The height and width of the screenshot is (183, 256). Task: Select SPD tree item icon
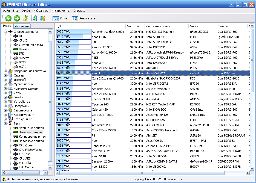tap(16, 54)
